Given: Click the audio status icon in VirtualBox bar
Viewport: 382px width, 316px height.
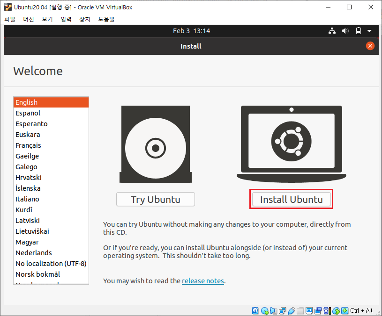Looking at the screenshot, I should click(x=273, y=311).
